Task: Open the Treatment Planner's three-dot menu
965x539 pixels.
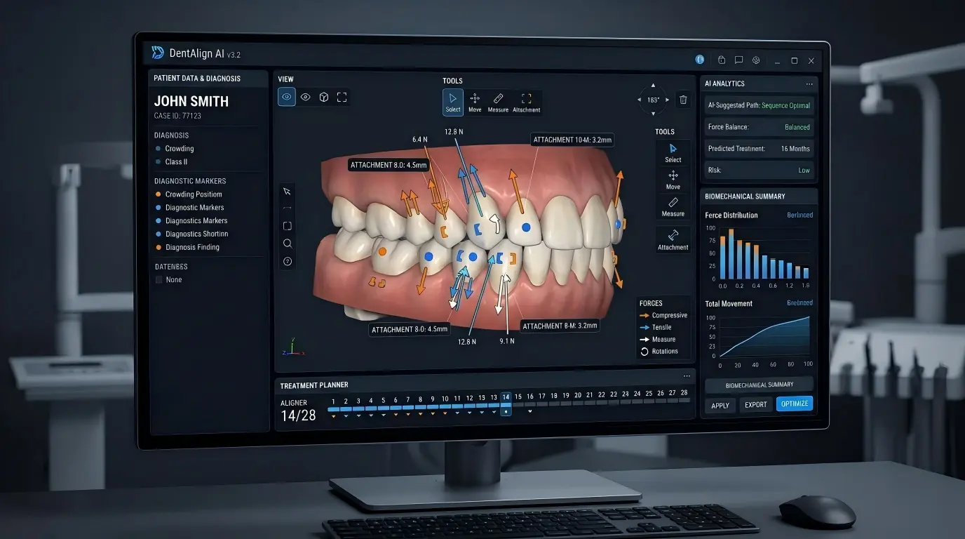Action: 687,376
